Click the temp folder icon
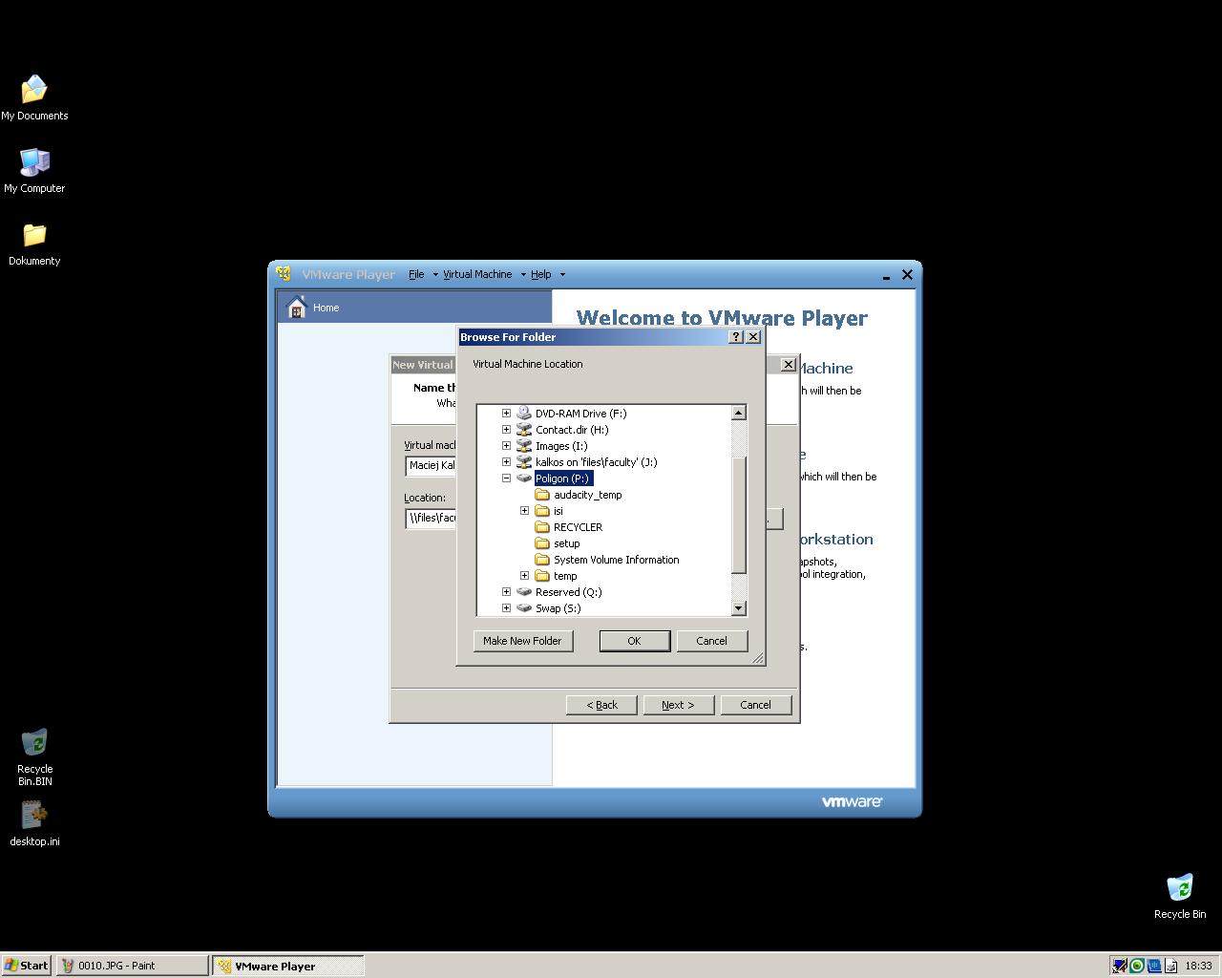 [542, 576]
